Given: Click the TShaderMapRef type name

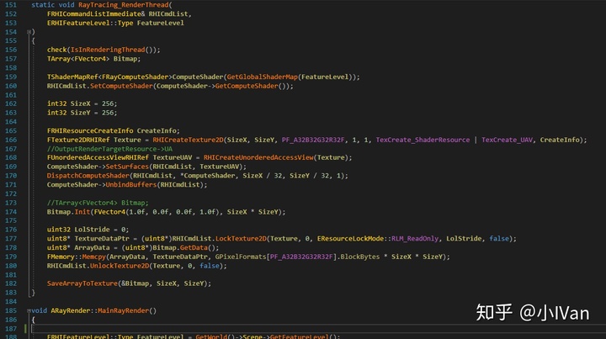Looking at the screenshot, I should [x=72, y=77].
